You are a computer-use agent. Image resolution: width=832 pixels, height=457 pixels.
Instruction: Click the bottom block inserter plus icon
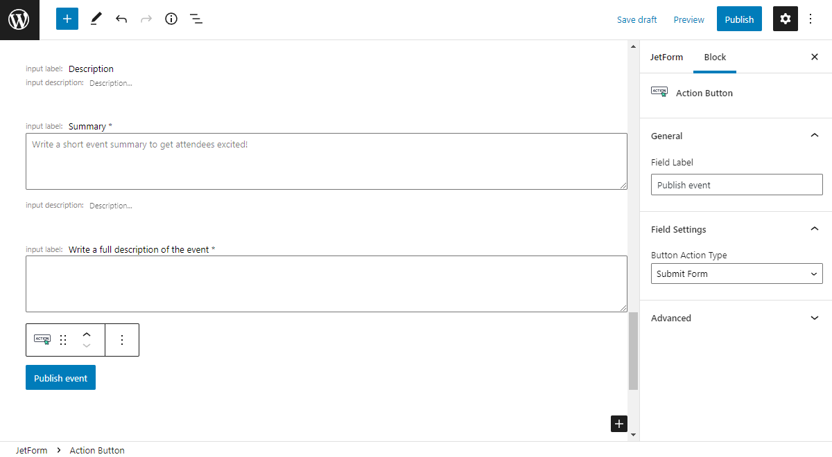click(618, 423)
